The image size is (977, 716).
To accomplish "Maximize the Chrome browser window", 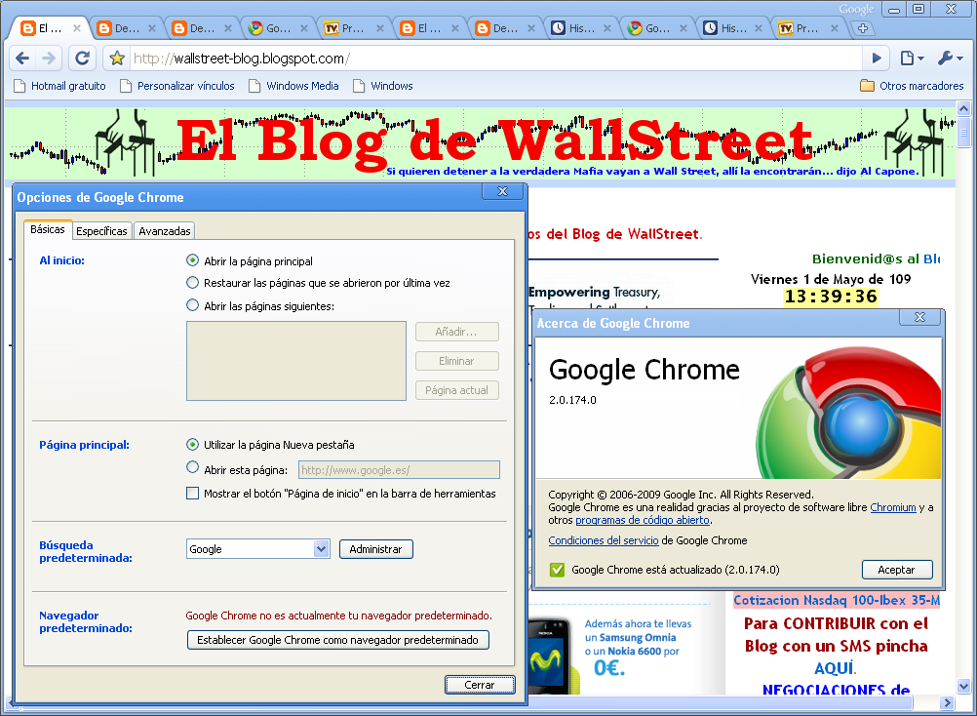I will [x=918, y=10].
